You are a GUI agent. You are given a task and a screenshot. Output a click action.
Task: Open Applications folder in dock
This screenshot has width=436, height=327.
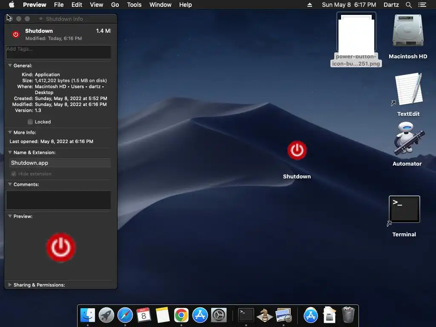coord(310,316)
